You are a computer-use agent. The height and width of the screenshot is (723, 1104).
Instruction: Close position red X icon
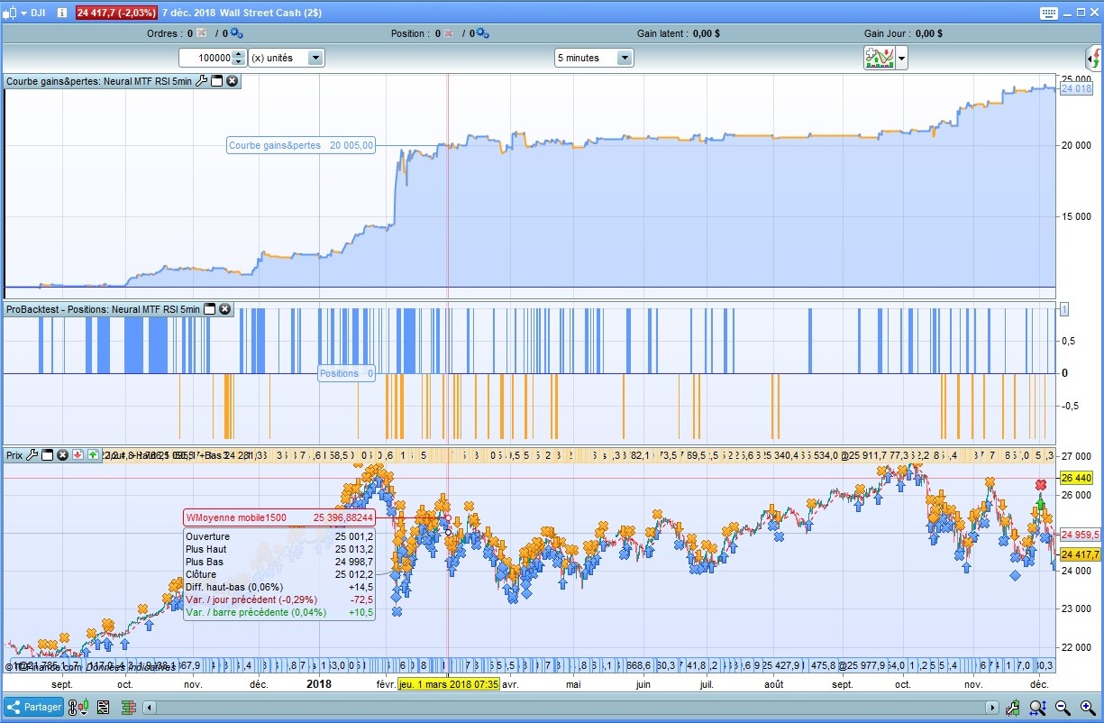tap(447, 33)
